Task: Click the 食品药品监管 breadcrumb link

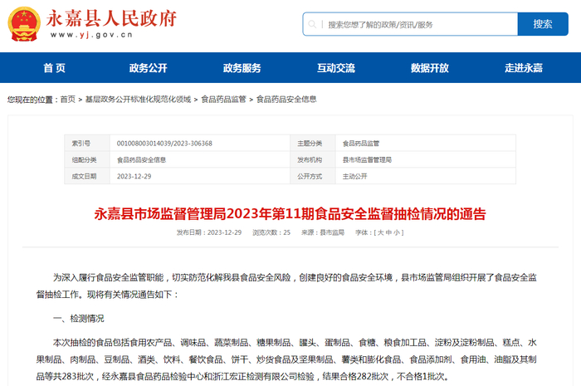Action: (x=223, y=100)
